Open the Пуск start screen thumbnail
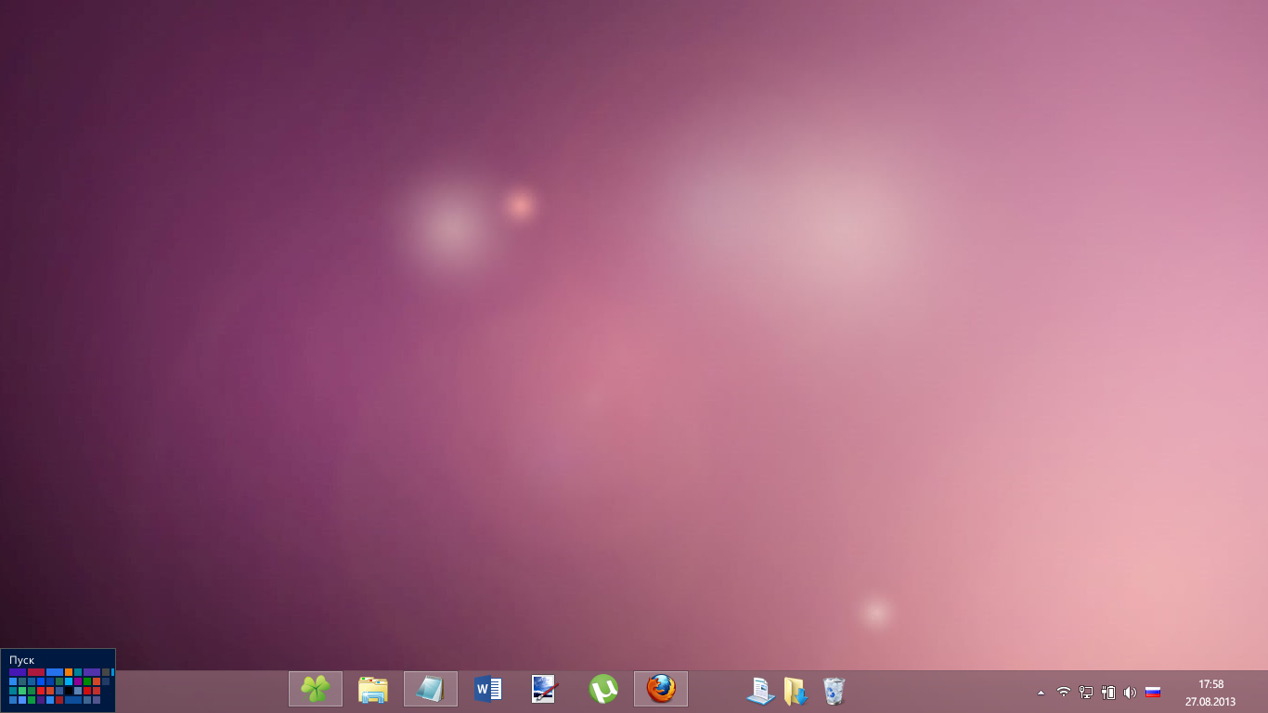Viewport: 1268px width, 713px height. (58, 681)
